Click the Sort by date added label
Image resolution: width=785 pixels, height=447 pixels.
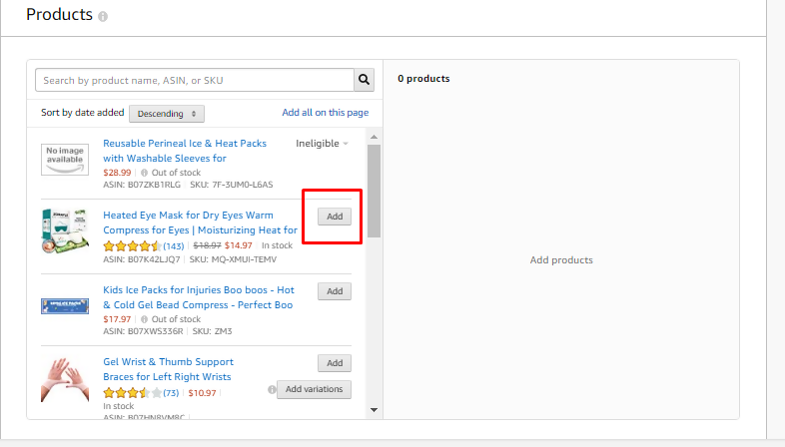(83, 113)
